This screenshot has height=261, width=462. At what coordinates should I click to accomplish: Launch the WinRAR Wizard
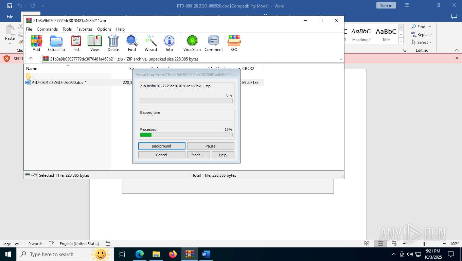point(151,43)
